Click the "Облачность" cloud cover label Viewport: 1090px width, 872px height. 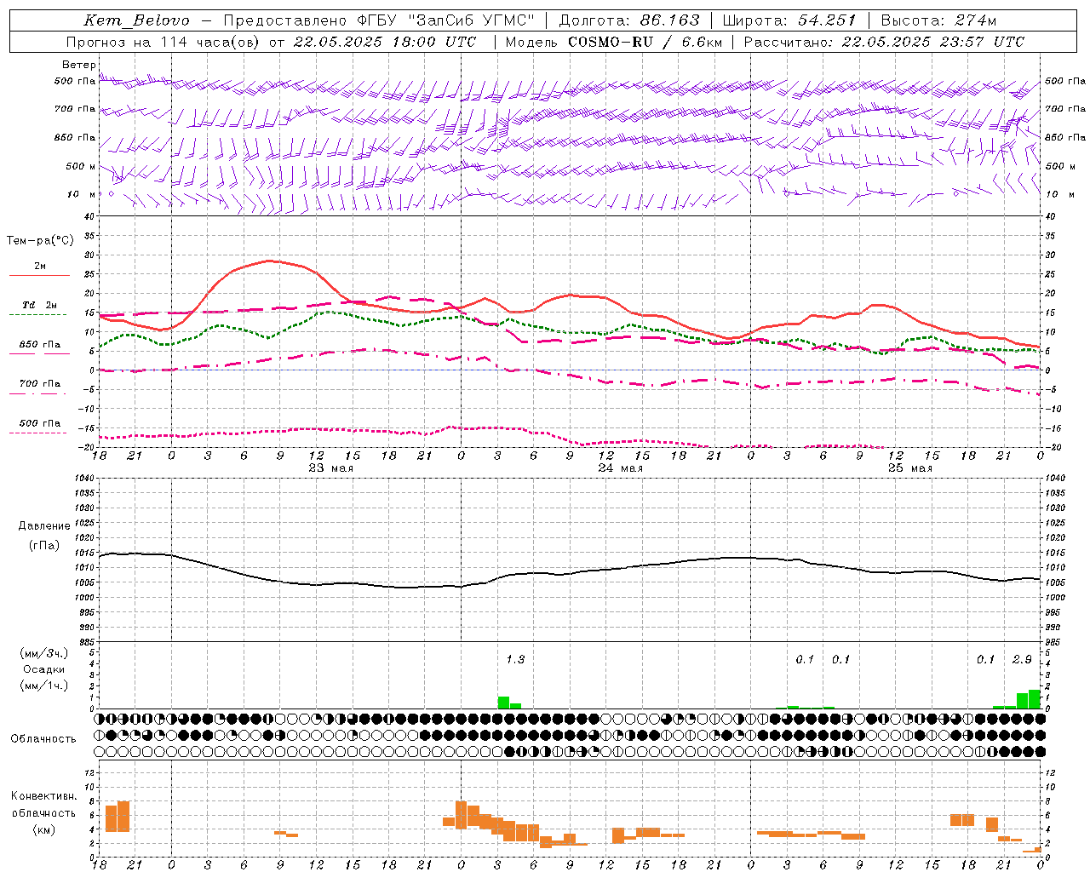(43, 738)
